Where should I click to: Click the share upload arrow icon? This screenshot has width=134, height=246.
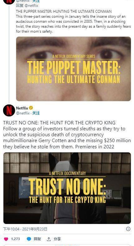(49, 239)
